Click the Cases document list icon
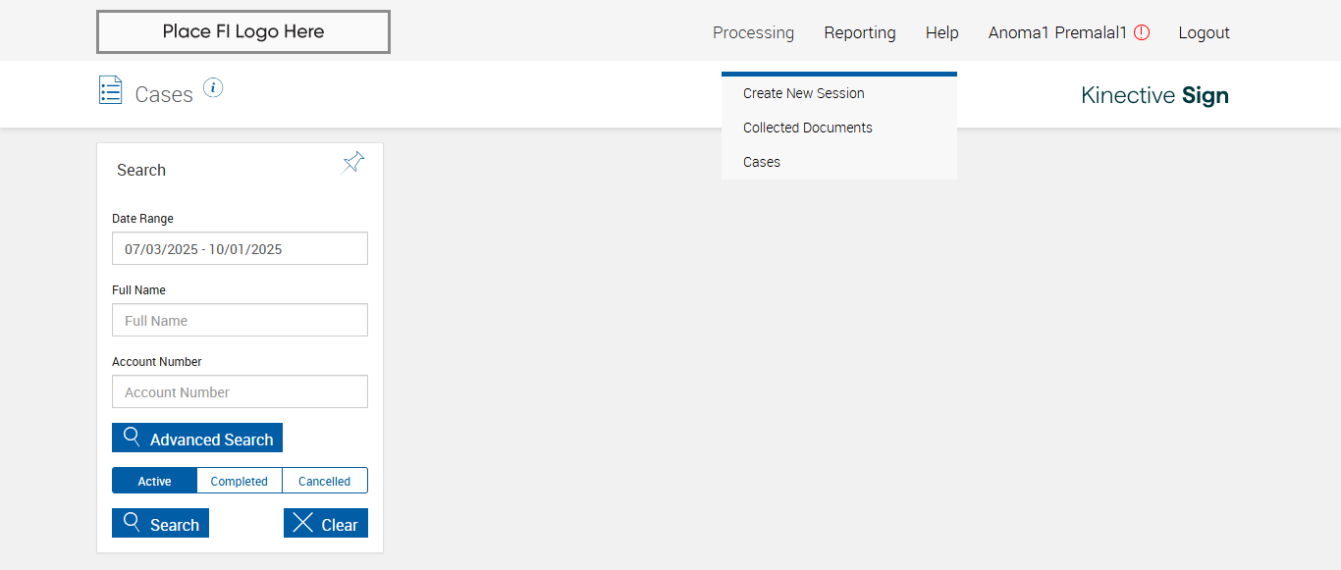 click(x=111, y=90)
